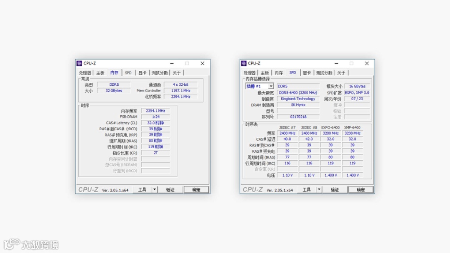The image size is (450, 253).
Task: Click the EXPO-6400 column header
Action: (330, 127)
